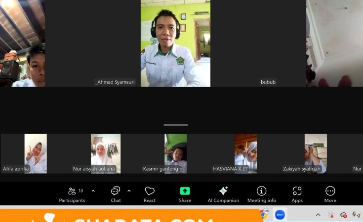
Task: Open the Chat panel
Action: [116, 194]
